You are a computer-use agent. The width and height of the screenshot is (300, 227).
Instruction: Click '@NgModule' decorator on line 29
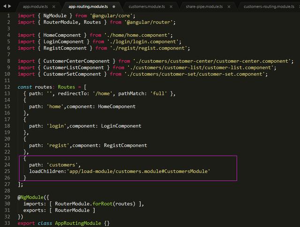tap(30, 197)
